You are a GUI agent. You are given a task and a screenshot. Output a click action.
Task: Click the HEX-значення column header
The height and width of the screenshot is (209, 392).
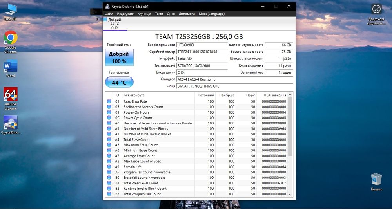coord(272,95)
